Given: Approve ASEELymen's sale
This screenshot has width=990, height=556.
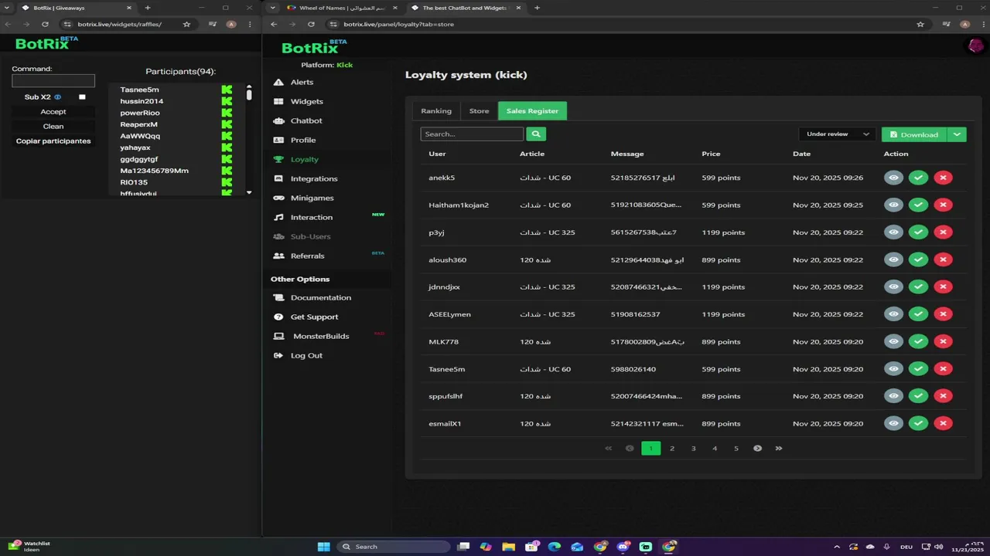Looking at the screenshot, I should (918, 314).
